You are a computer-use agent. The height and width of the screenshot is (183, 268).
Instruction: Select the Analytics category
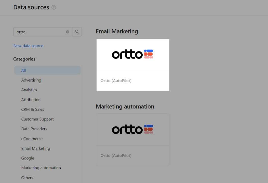click(x=29, y=90)
